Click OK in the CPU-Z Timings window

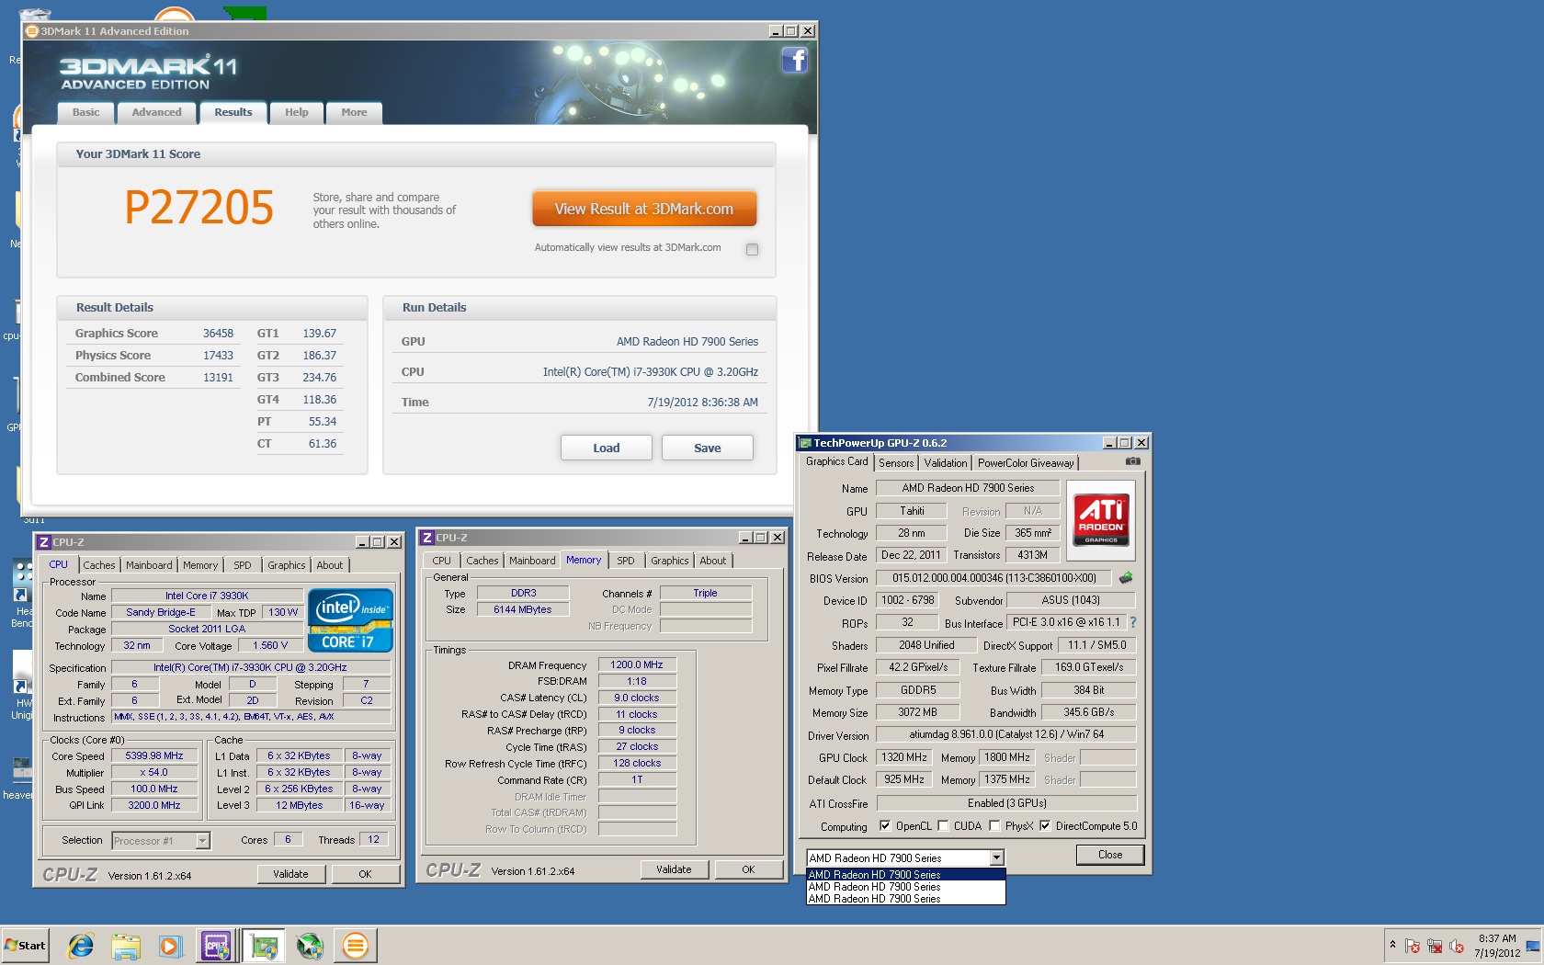pyautogui.click(x=748, y=869)
